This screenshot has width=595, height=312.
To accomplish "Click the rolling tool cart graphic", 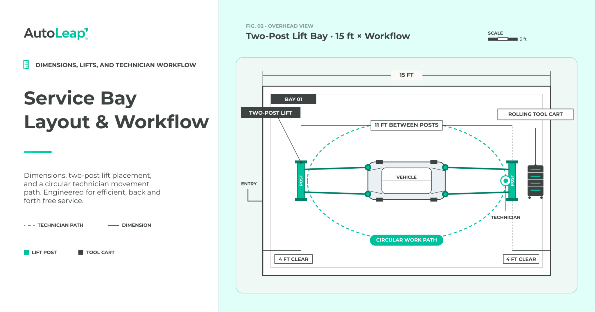I will (535, 181).
